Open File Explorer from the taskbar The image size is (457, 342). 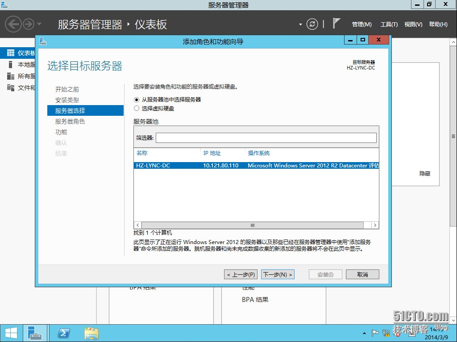coord(91,333)
